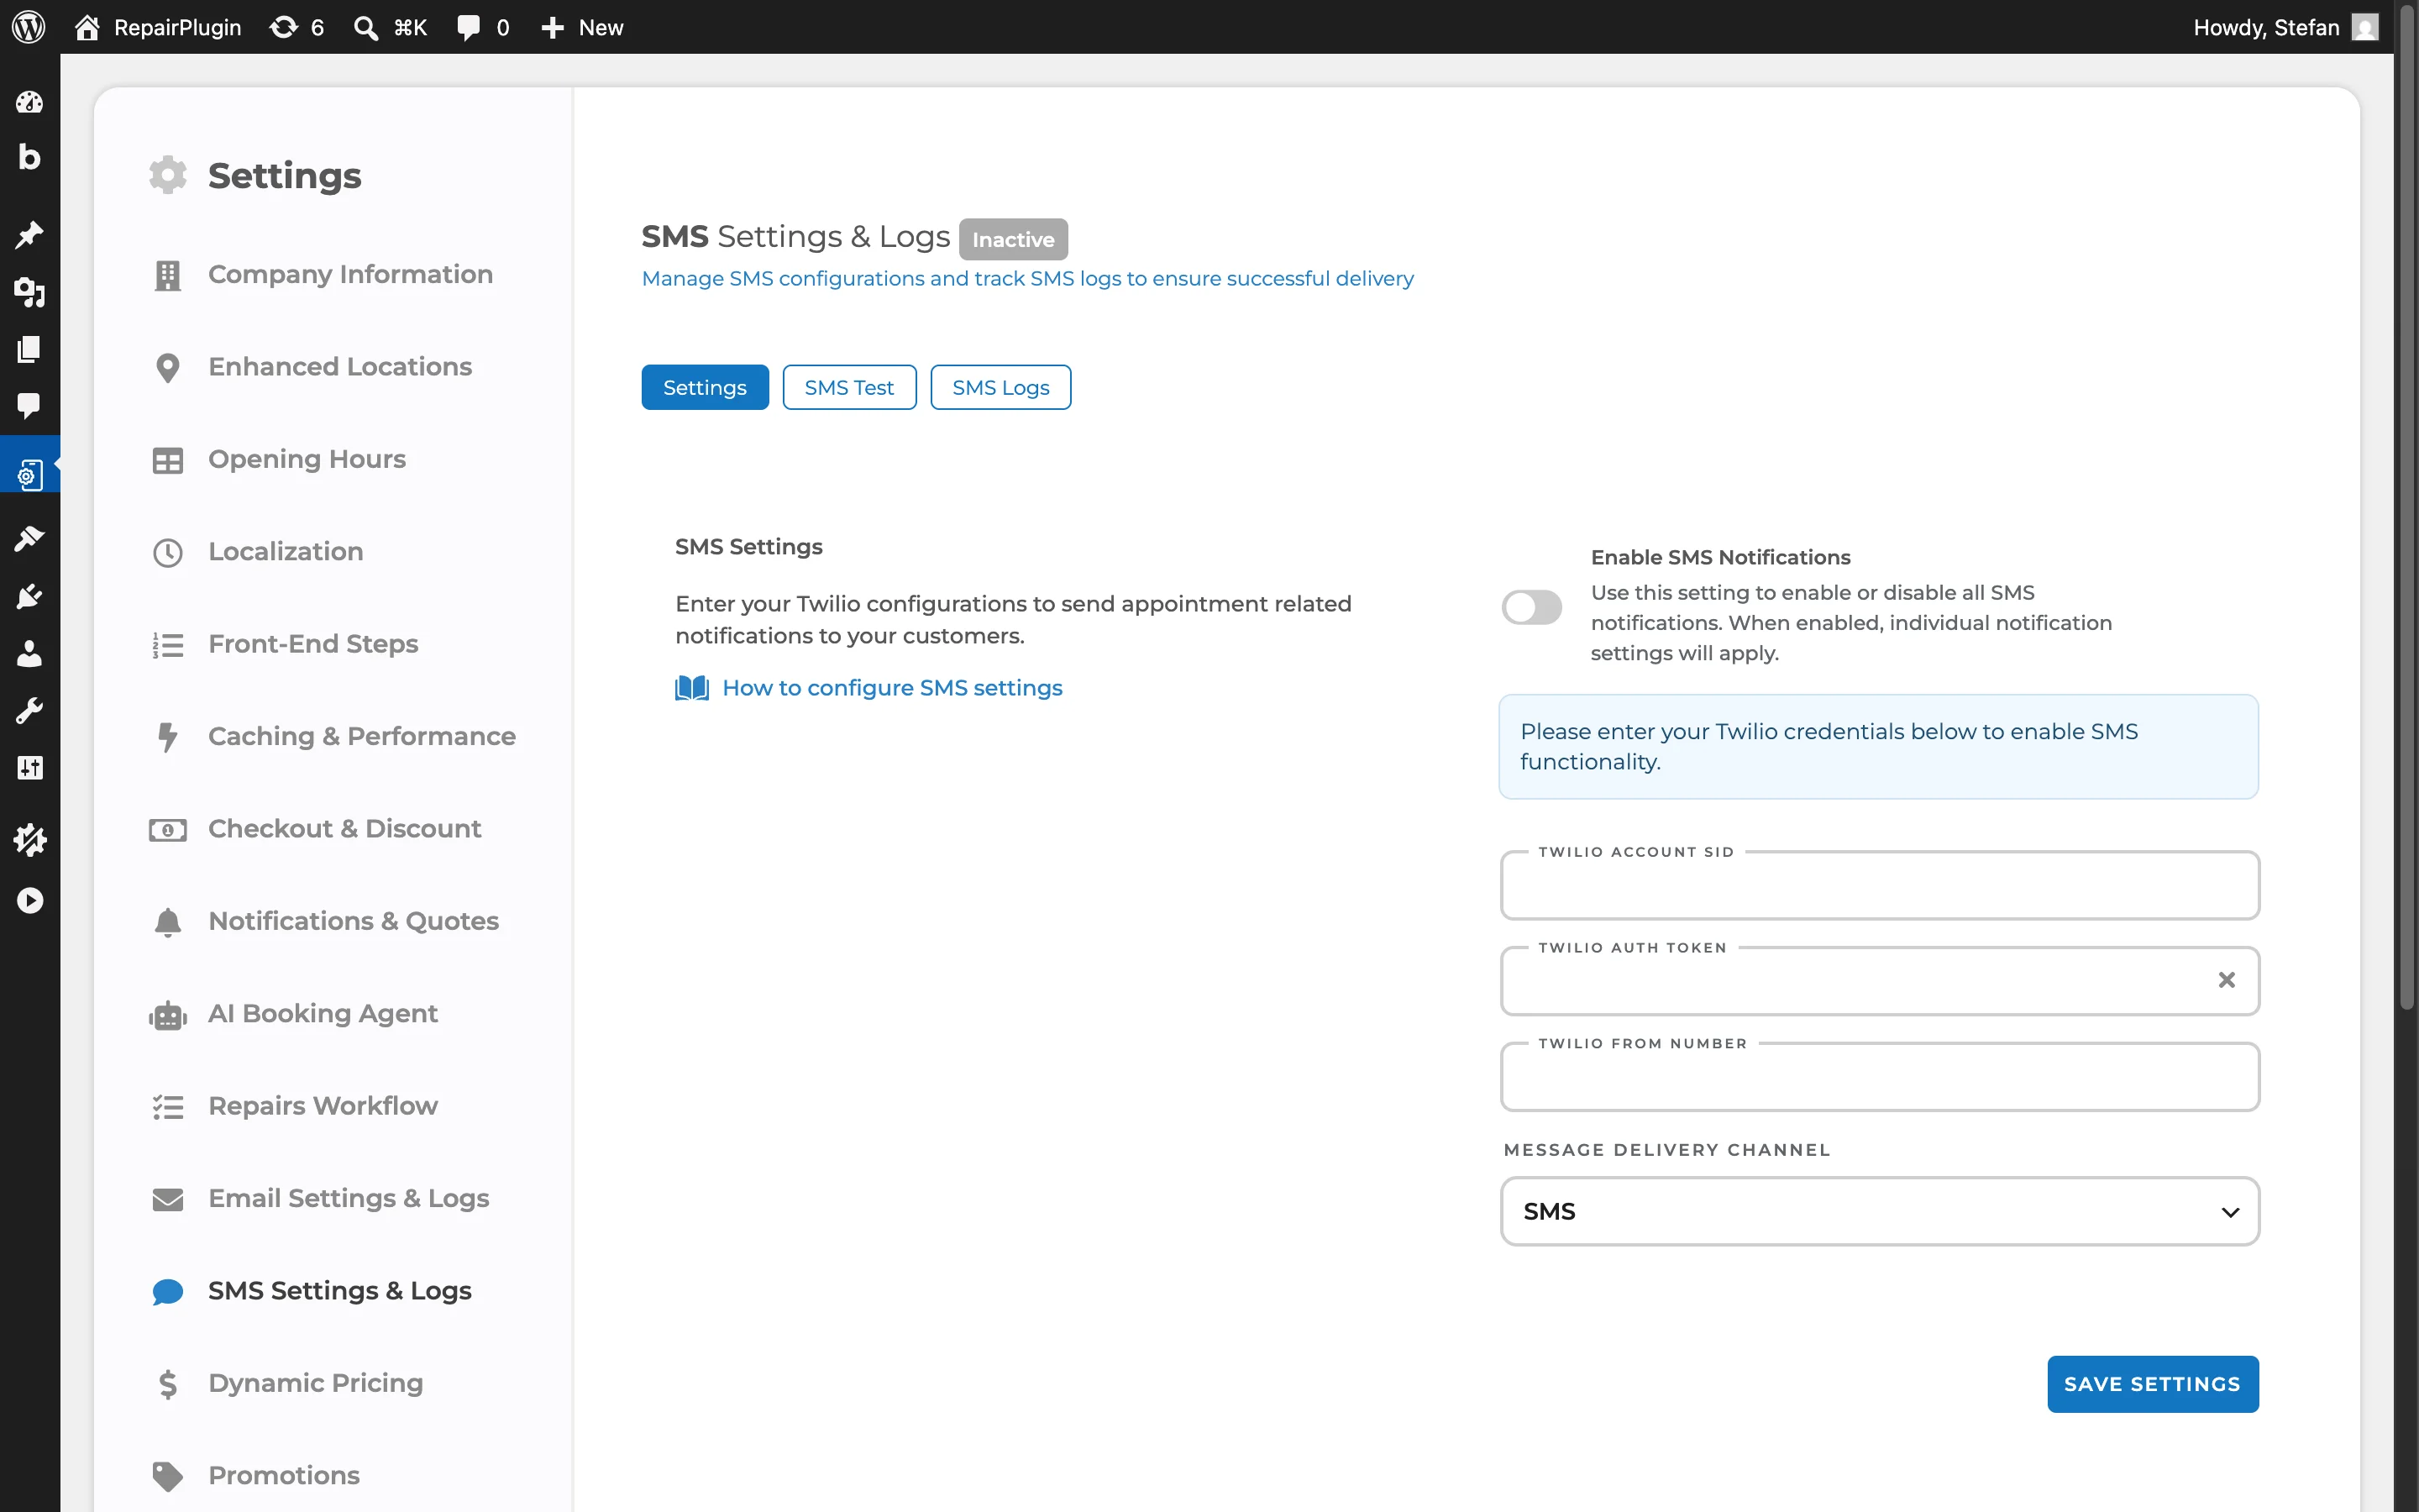Image resolution: width=2419 pixels, height=1512 pixels.
Task: Click RepairPlugin site name in admin bar
Action: pyautogui.click(x=178, y=27)
